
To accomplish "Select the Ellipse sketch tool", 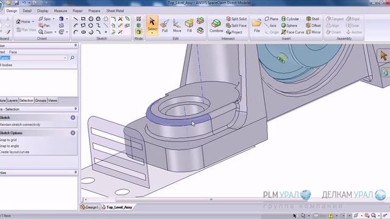I will [x=83, y=32].
